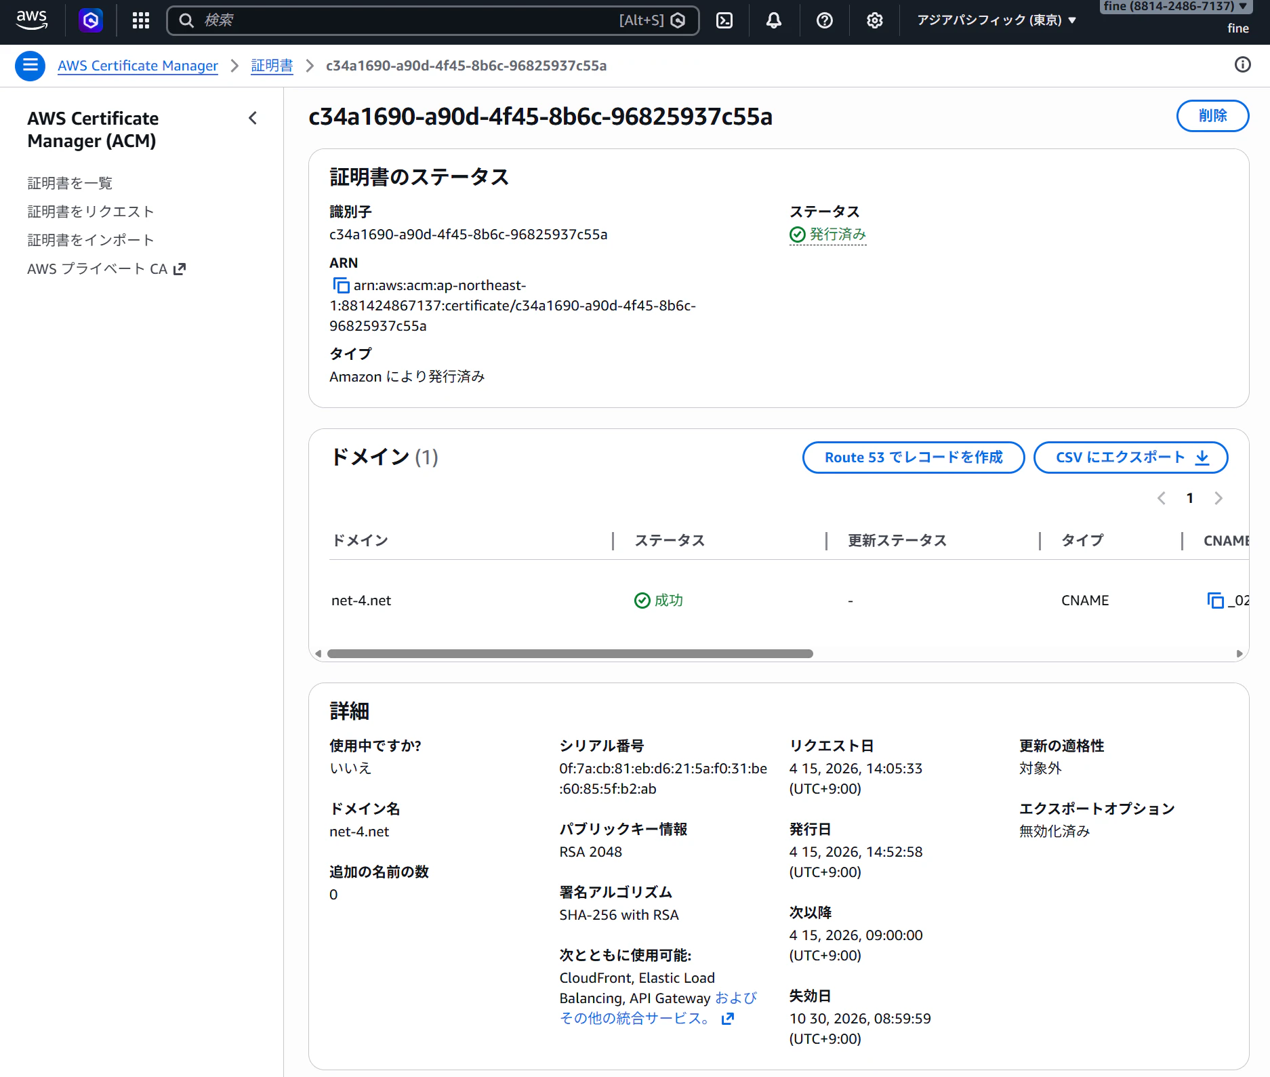Click the リクエスト日 date value
The image size is (1270, 1077).
(x=856, y=779)
